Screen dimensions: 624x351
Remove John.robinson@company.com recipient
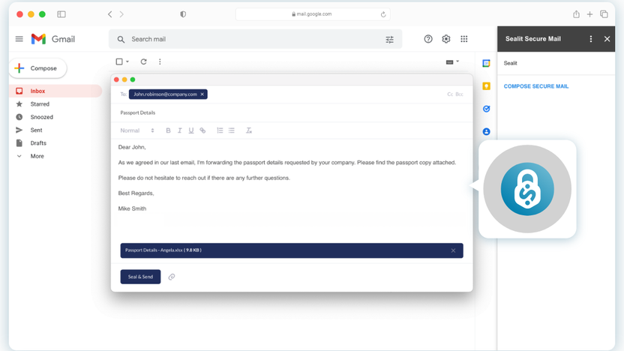click(202, 94)
